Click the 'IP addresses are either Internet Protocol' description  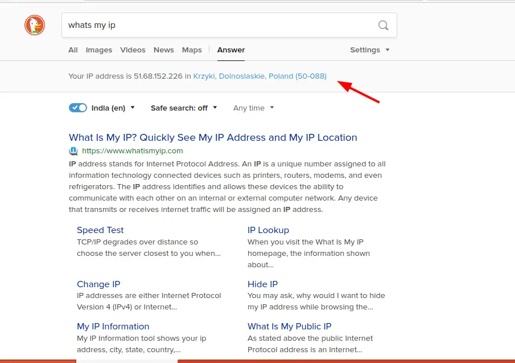(149, 301)
